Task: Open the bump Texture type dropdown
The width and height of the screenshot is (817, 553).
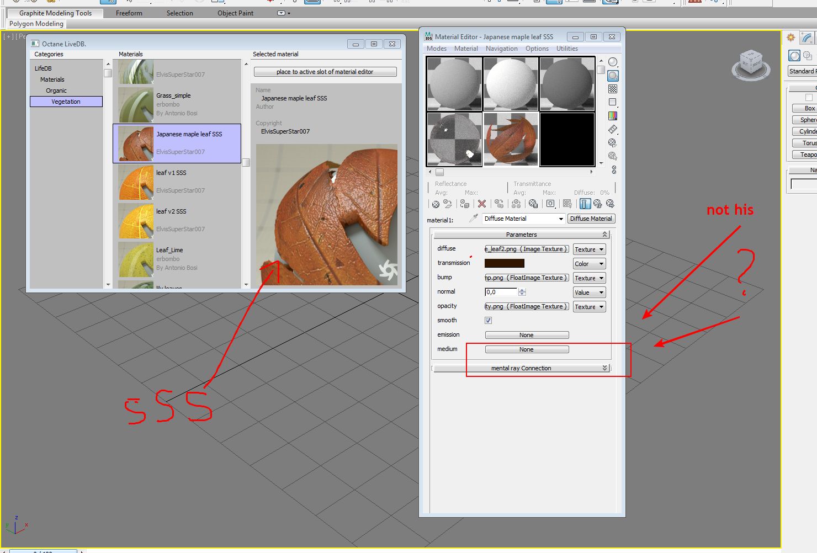Action: tap(589, 278)
